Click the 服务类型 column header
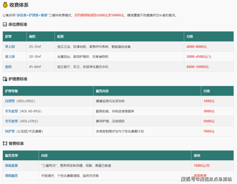The height and width of the screenshot is (184, 237). pos(12,156)
